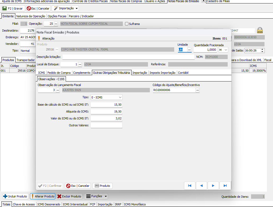Go to the previous item record
Screen dimensions: 273x207
pyautogui.click(x=202, y=186)
